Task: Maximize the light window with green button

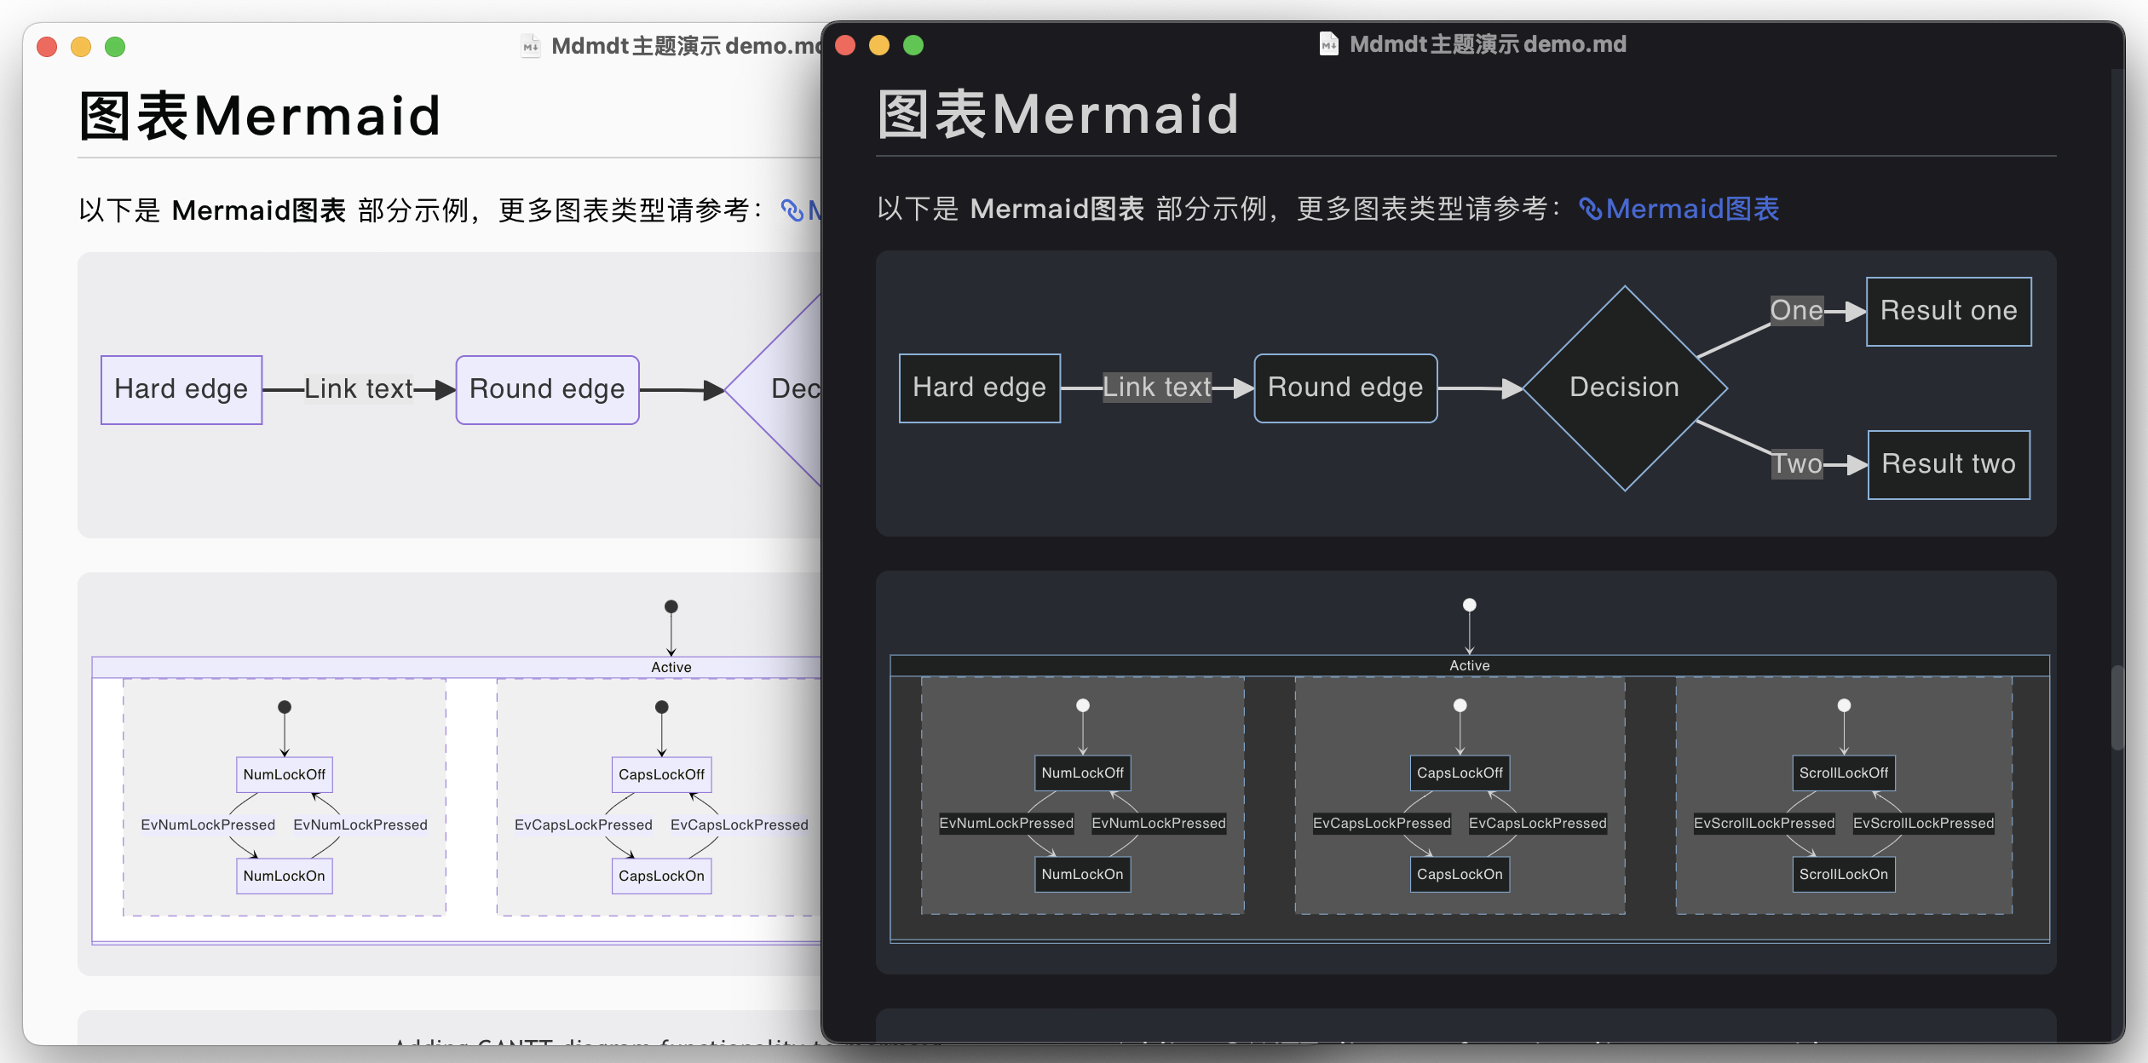Action: (115, 47)
